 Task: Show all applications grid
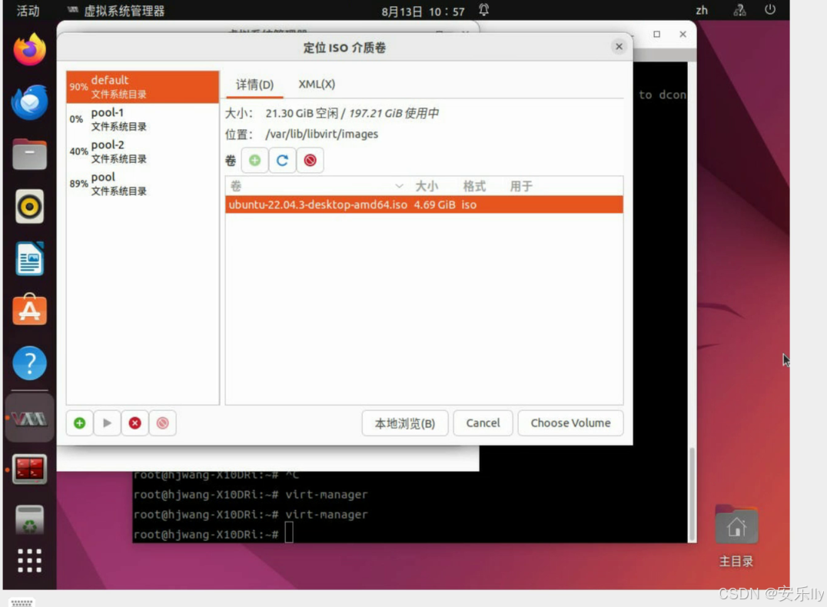point(29,560)
